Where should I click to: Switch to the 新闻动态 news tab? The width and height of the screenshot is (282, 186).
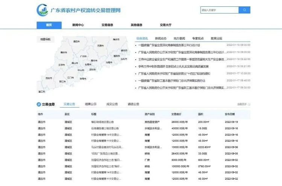tap(161, 38)
